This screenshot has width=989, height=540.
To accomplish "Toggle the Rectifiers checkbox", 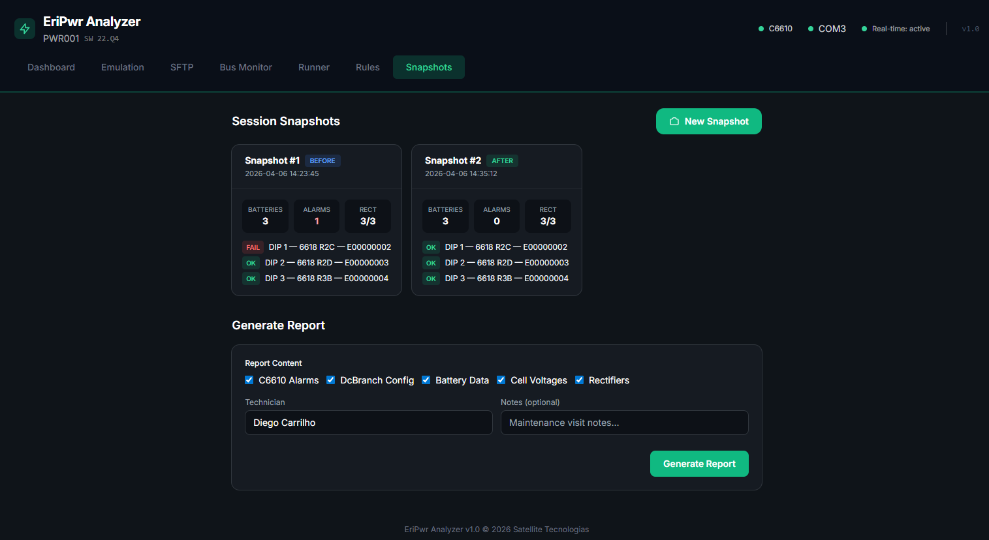I will [580, 380].
